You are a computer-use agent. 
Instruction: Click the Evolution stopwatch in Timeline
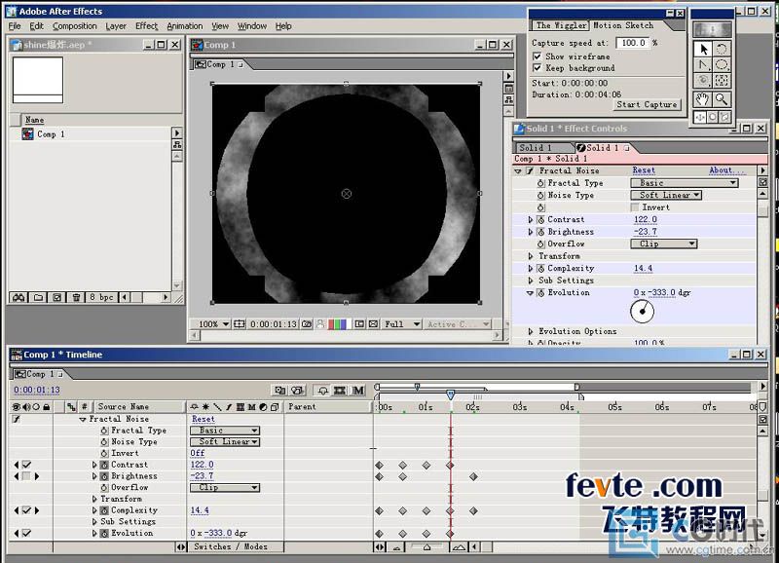104,533
